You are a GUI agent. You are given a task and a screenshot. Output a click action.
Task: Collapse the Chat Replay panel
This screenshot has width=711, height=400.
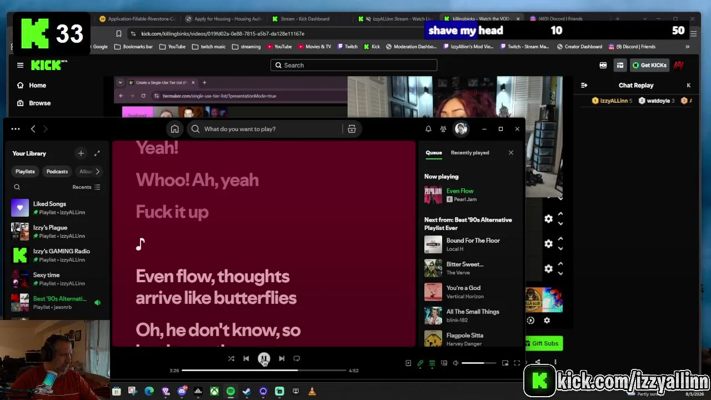click(x=584, y=86)
